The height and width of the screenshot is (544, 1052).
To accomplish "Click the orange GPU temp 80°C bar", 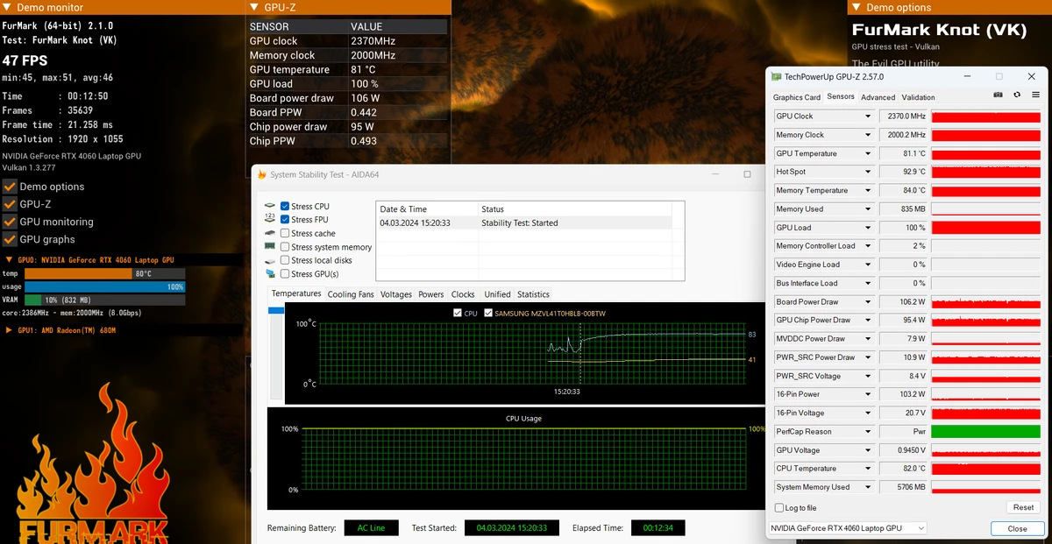I will pyautogui.click(x=78, y=273).
